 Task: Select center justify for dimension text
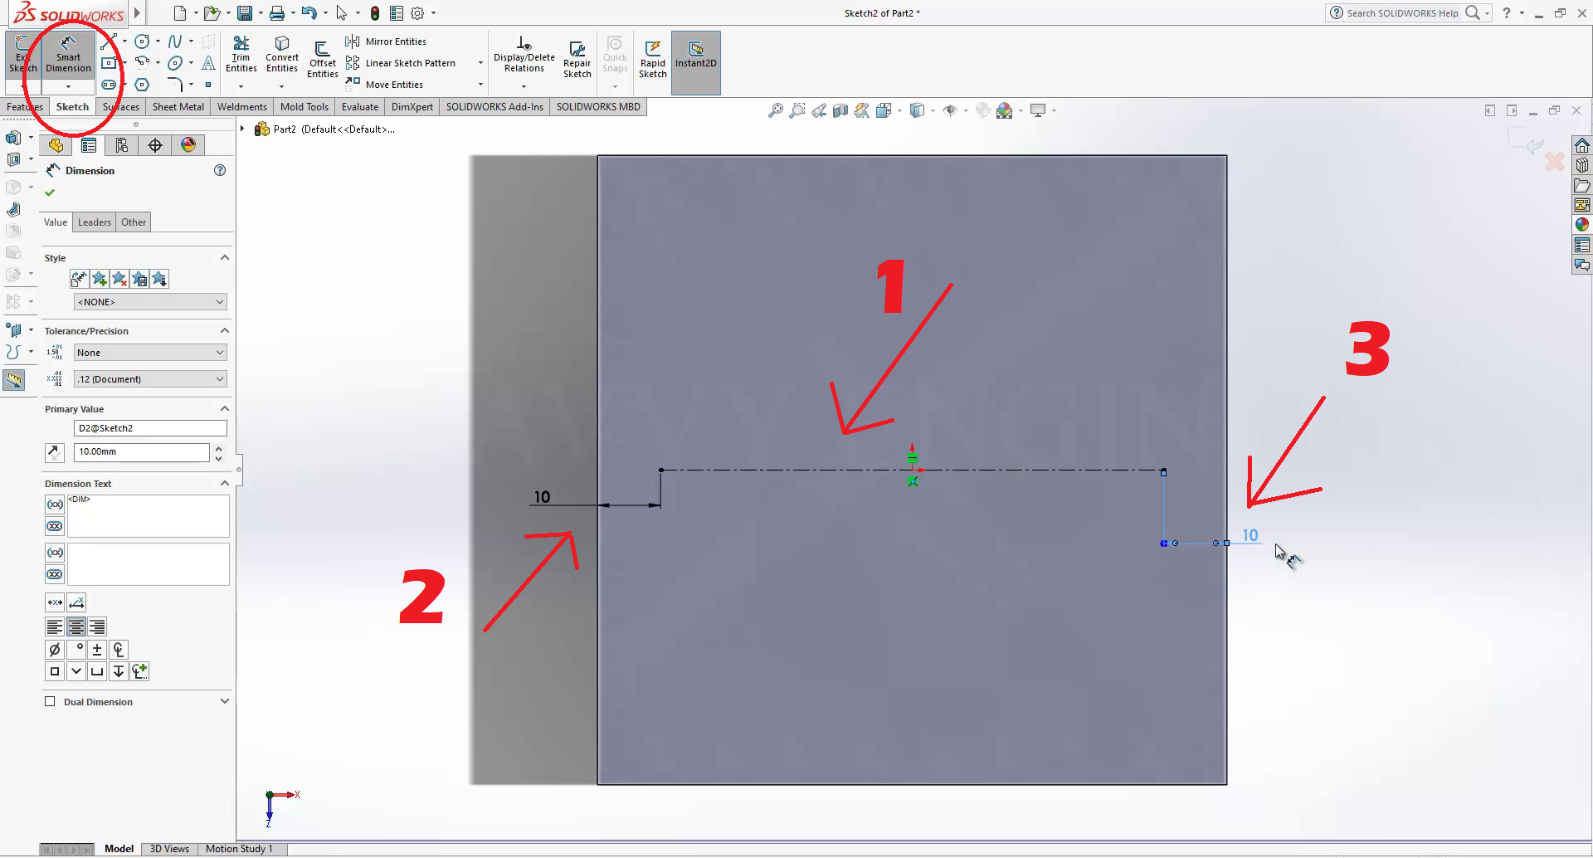(76, 627)
